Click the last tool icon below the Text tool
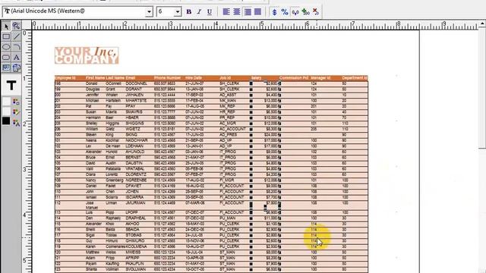486x273 pixels. 17,67
